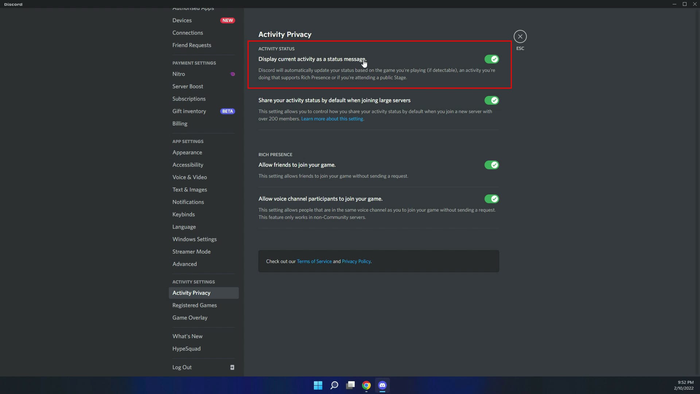Viewport: 700px width, 394px height.
Task: Open the Terms of Service link
Action: (x=314, y=261)
